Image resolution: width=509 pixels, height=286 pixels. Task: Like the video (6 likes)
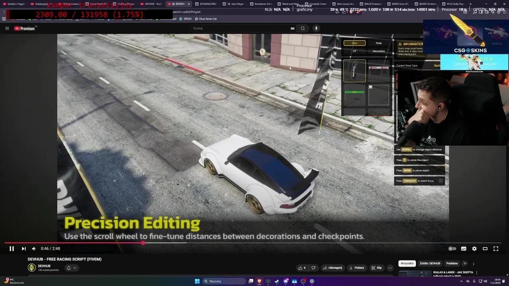coord(302,268)
